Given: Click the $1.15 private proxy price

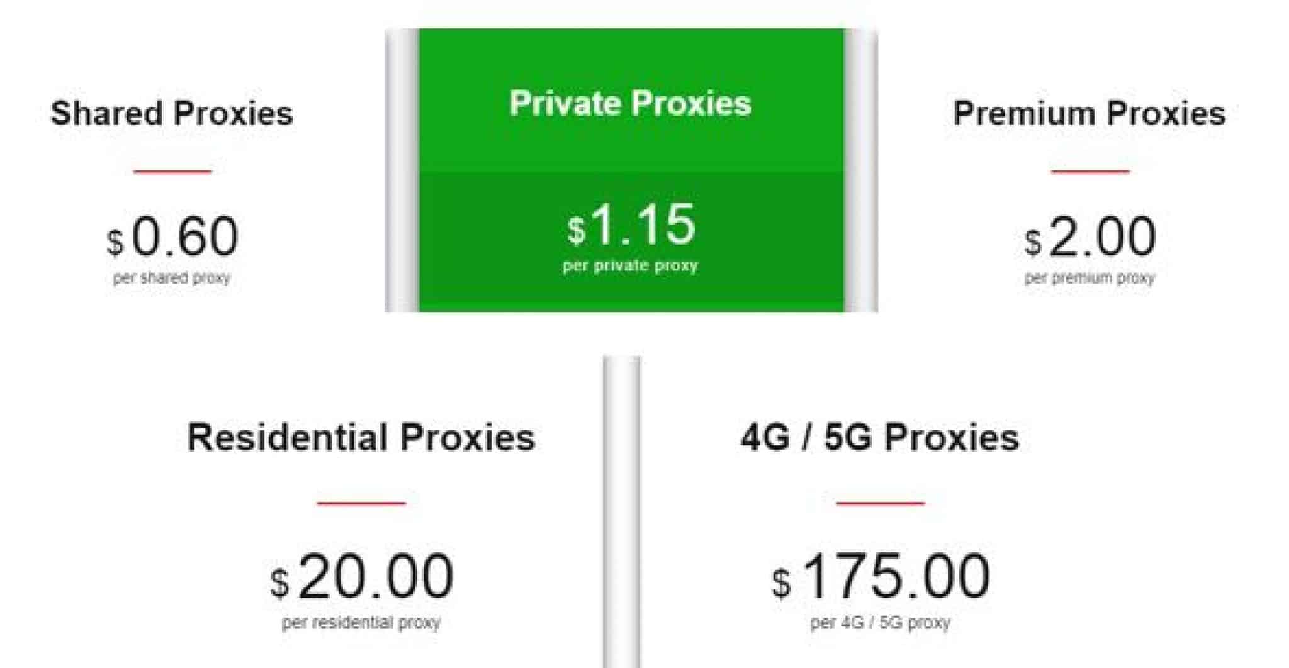Looking at the screenshot, I should pyautogui.click(x=631, y=225).
